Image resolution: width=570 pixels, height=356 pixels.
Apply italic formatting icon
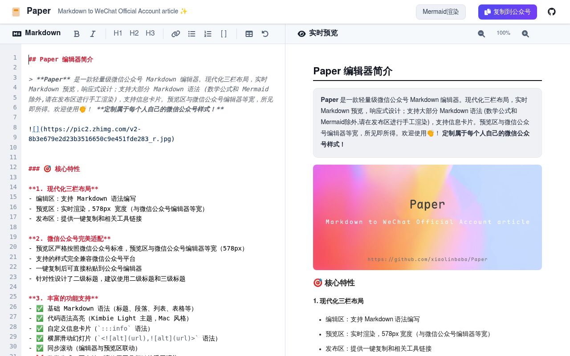(93, 33)
